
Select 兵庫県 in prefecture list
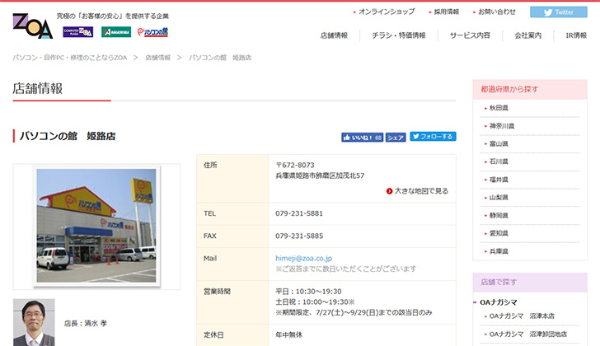pos(499,251)
